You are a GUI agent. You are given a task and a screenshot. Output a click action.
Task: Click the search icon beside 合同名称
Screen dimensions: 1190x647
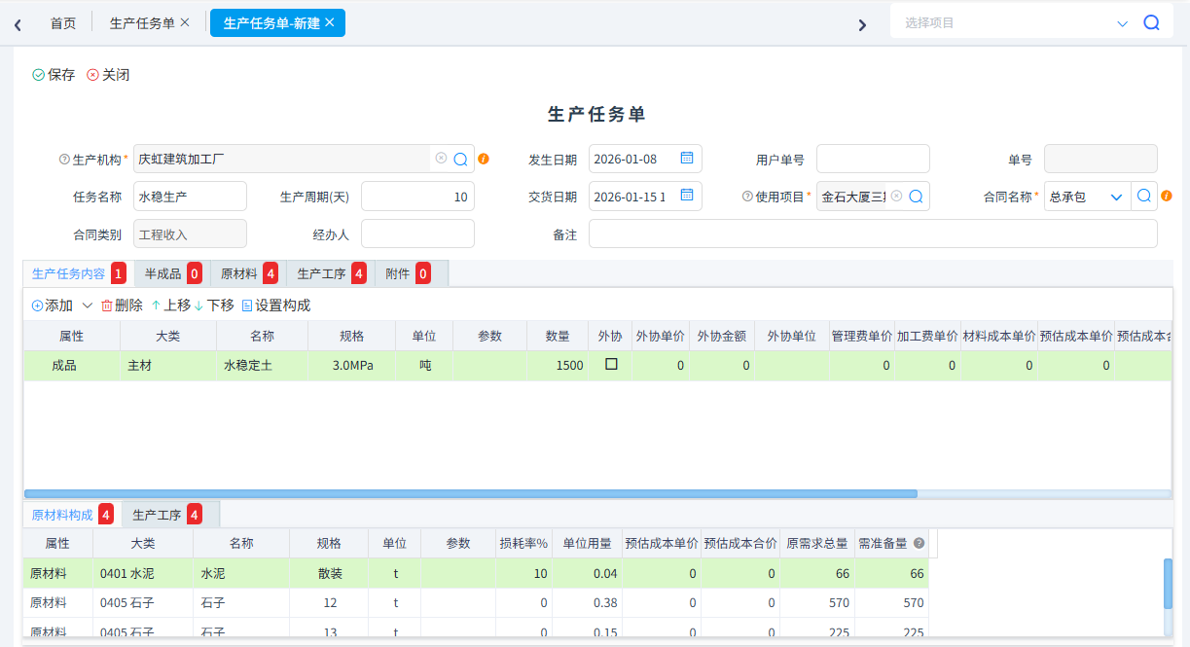[x=1144, y=196]
